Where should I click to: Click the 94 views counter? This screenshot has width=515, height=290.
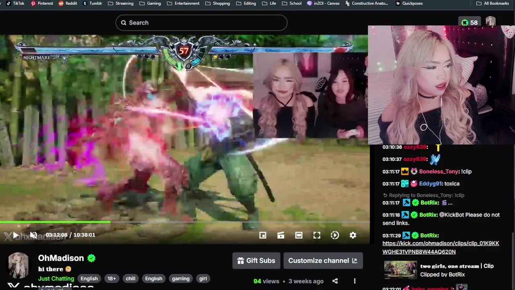[266, 281]
